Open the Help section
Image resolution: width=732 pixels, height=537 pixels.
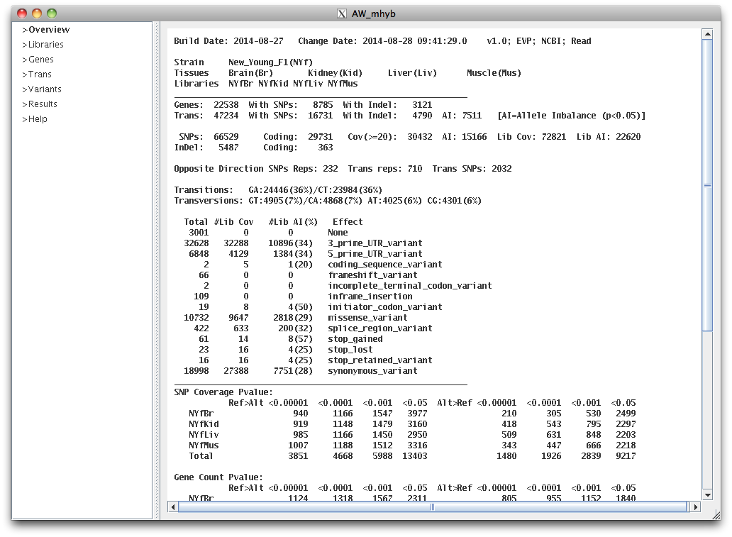[x=35, y=119]
